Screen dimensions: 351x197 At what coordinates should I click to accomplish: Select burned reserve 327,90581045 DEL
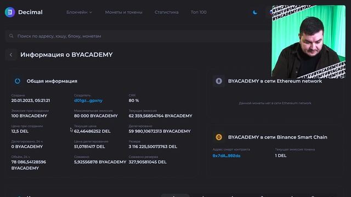click(x=148, y=162)
